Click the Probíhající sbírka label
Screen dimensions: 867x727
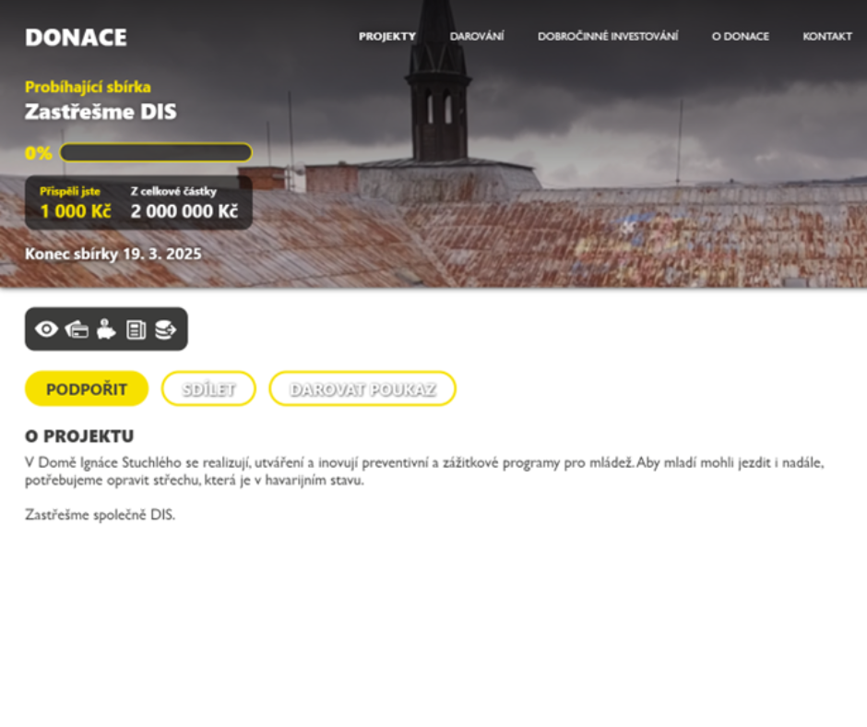pos(88,87)
